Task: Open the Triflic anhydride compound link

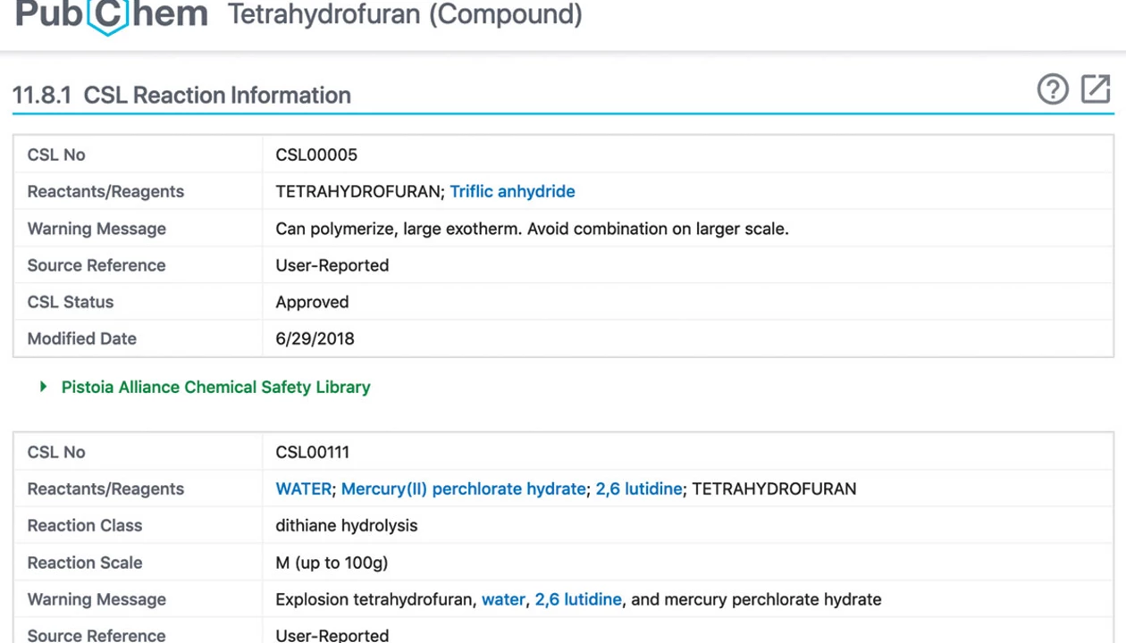Action: pos(512,191)
